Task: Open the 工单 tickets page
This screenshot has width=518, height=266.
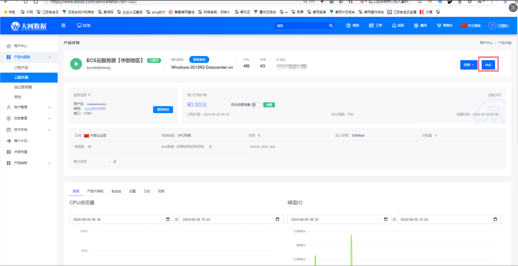Action: pos(375,25)
